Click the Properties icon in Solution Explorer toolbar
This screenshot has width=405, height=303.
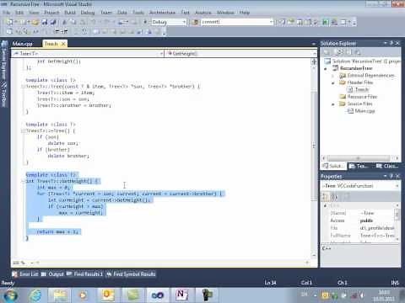point(327,52)
